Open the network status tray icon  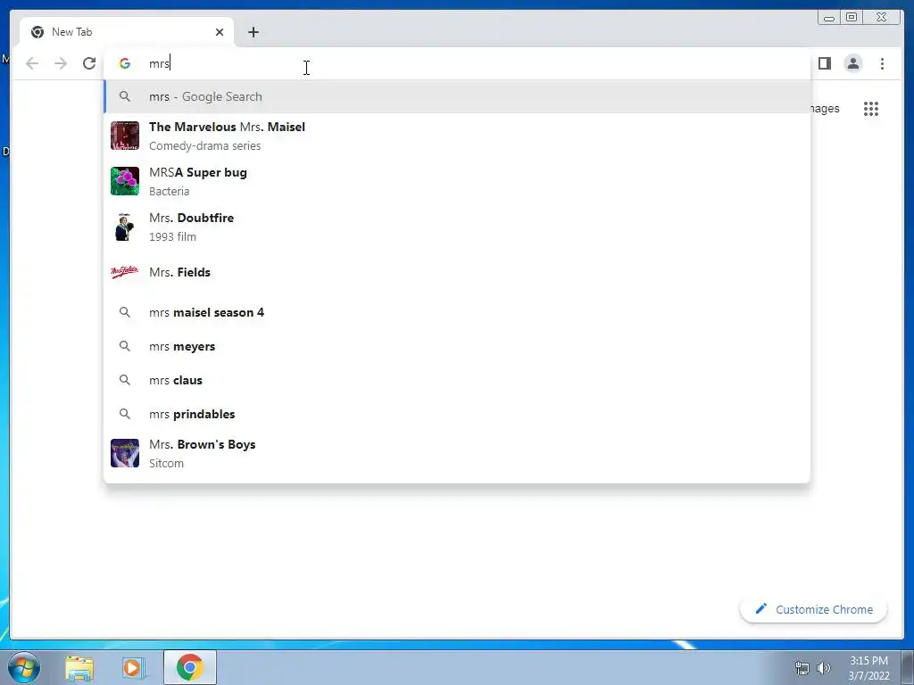point(802,668)
